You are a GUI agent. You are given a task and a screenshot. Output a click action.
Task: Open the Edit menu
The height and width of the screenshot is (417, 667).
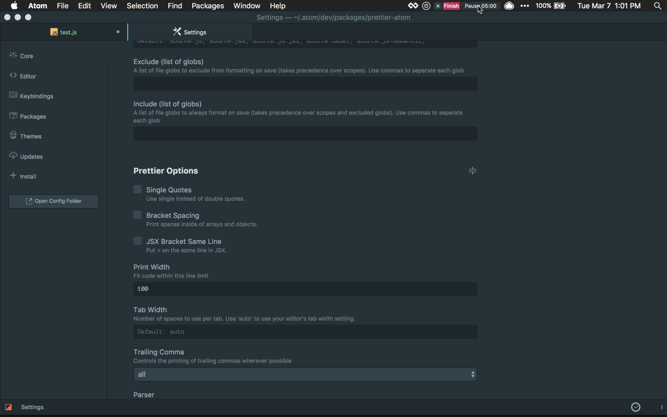pos(84,6)
